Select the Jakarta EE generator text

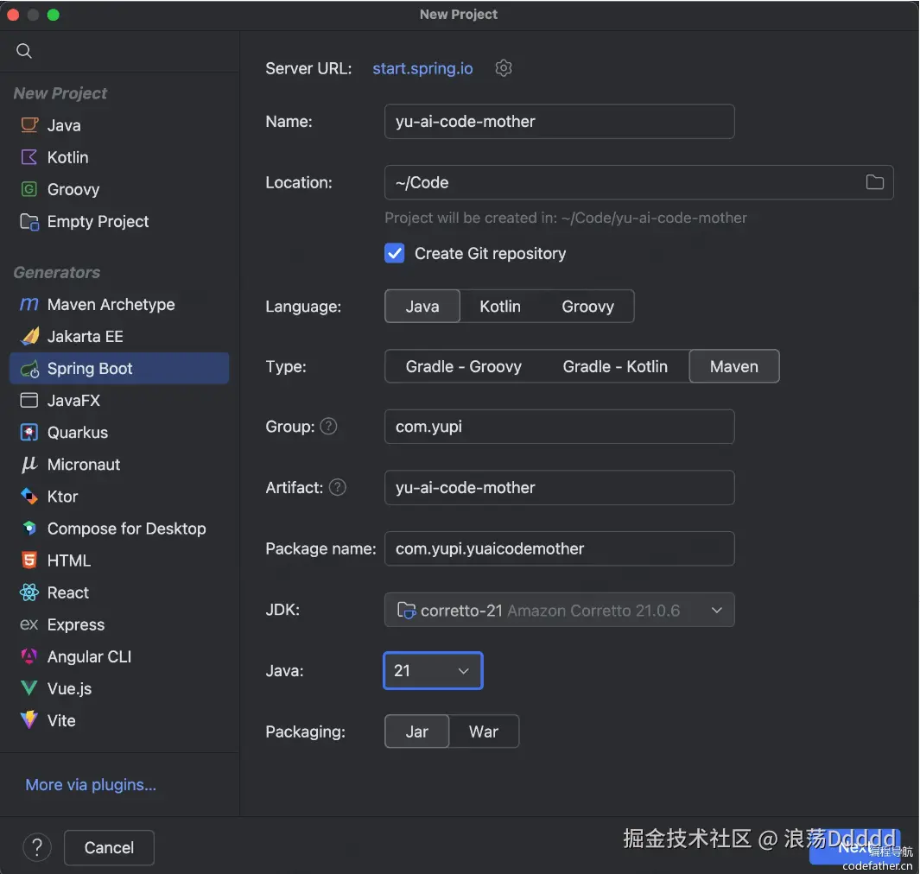click(85, 336)
